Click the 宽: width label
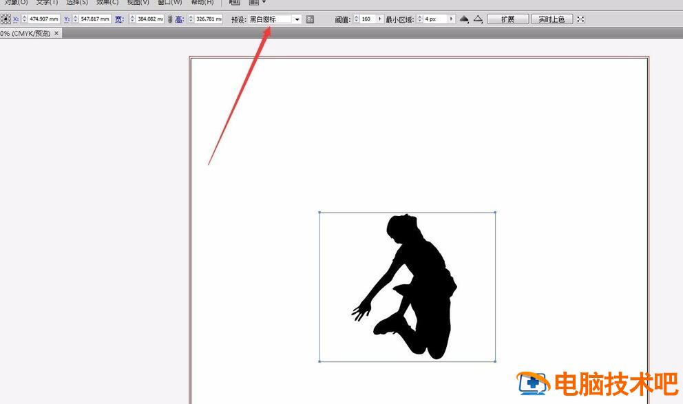Image resolution: width=683 pixels, height=404 pixels. [x=120, y=19]
